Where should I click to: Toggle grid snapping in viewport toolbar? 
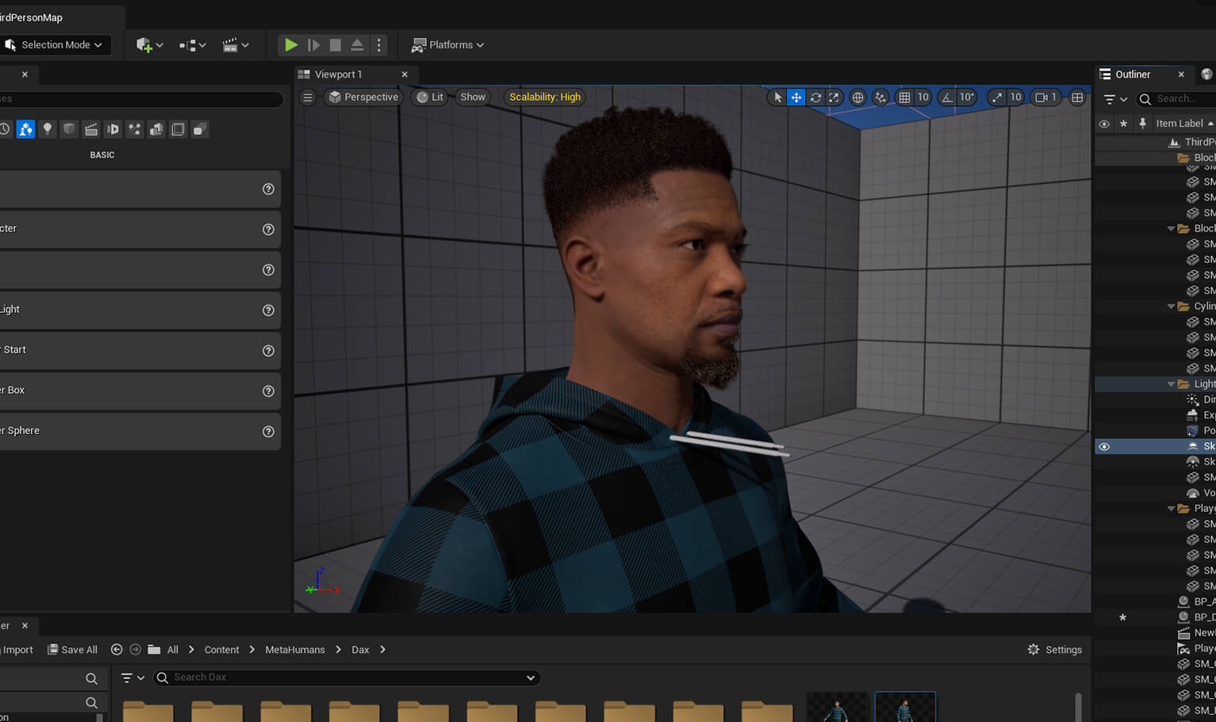click(904, 97)
